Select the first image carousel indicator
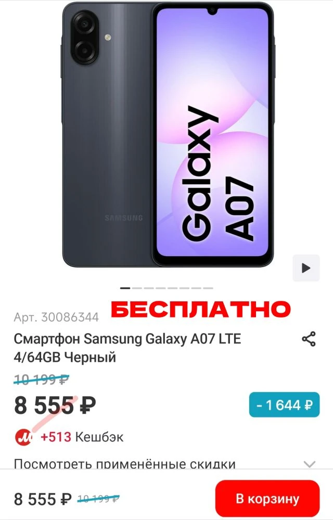This screenshot has width=333, height=520. pyautogui.click(x=125, y=288)
